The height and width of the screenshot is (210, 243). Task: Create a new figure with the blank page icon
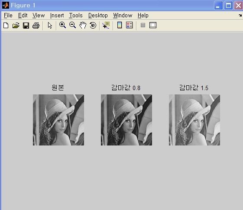pyautogui.click(x=6, y=25)
